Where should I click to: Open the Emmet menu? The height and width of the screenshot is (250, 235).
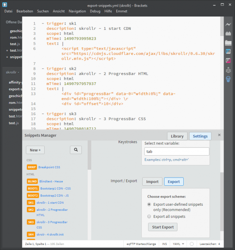click(121, 11)
